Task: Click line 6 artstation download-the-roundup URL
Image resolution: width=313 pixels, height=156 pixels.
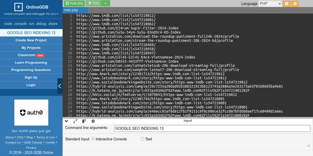Action: click(x=158, y=36)
